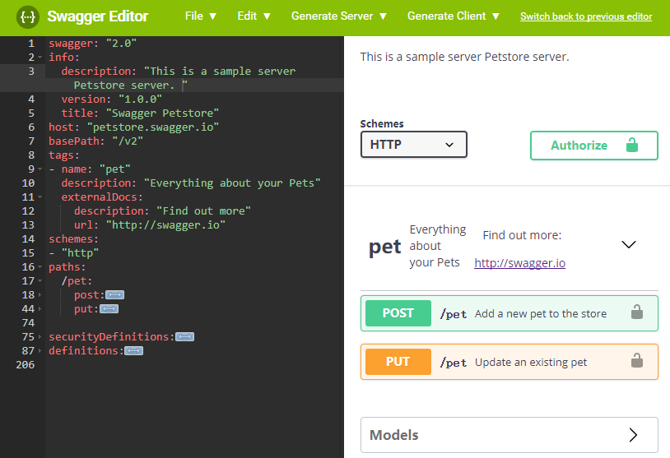
Task: Click the Swagger Editor logo icon
Action: click(28, 17)
